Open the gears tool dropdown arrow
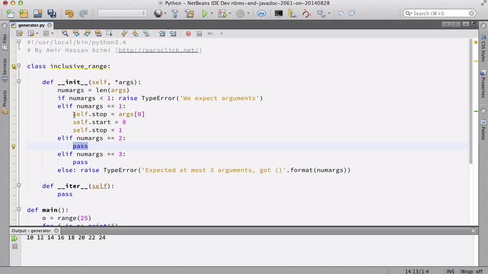The height and width of the screenshot is (274, 488). [x=329, y=13]
